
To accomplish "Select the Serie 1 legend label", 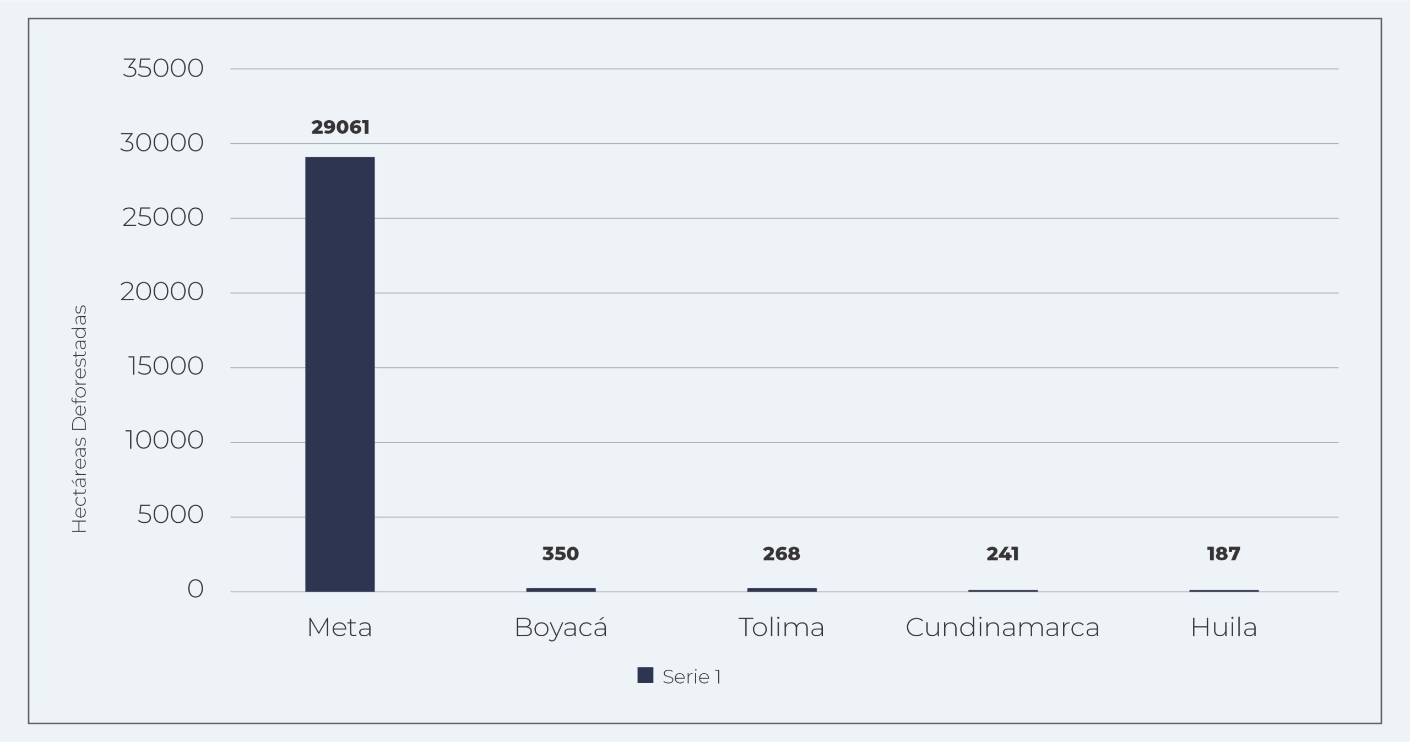I will click(691, 677).
